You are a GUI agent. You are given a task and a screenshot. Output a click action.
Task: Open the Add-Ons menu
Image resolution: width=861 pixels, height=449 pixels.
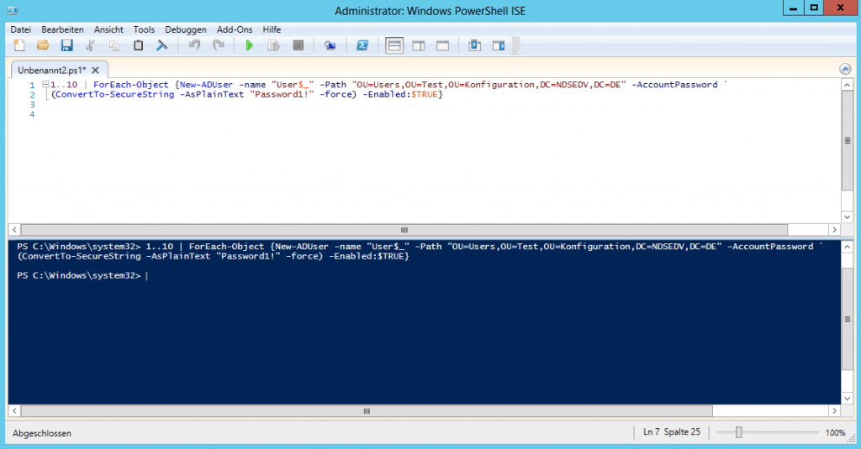pyautogui.click(x=234, y=29)
